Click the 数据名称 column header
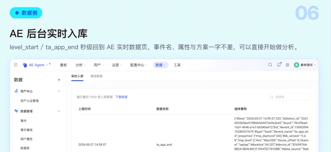This screenshot has height=152, width=331. pos(162,109)
